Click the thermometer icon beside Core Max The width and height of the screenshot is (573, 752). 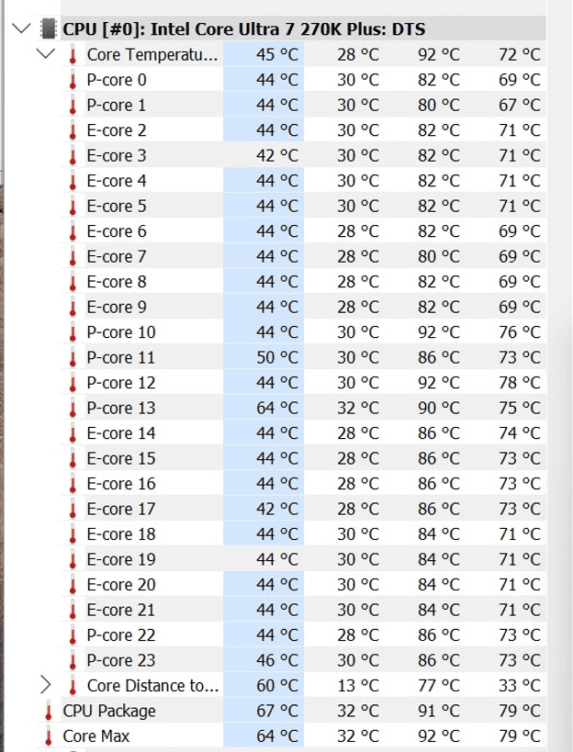(x=49, y=735)
